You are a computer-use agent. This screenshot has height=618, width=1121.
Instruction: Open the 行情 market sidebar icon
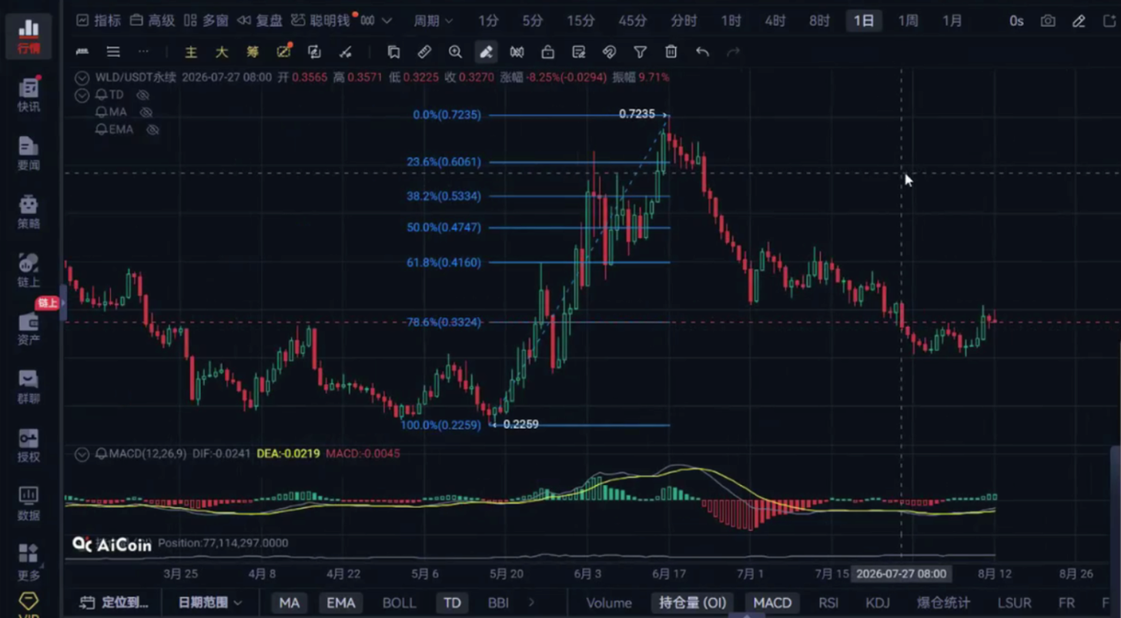[x=28, y=36]
